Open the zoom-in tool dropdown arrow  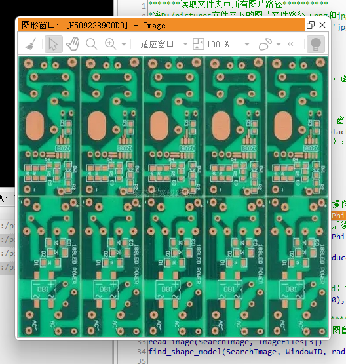[x=124, y=44]
